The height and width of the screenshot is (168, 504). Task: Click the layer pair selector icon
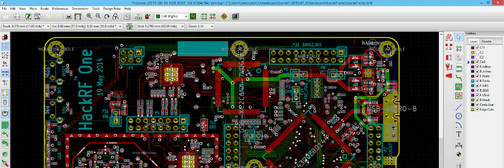(193, 16)
